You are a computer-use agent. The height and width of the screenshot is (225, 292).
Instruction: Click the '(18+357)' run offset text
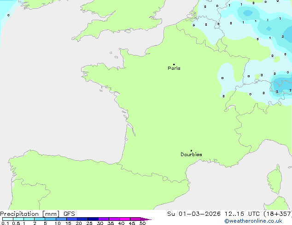pyautogui.click(x=278, y=214)
